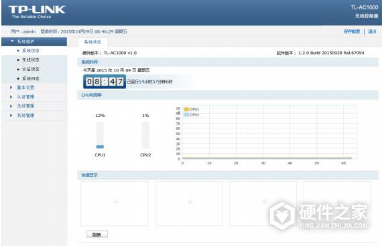Click the CPU2 blue legend swatch
Viewport: 382px width, 248px height.
tap(186, 115)
